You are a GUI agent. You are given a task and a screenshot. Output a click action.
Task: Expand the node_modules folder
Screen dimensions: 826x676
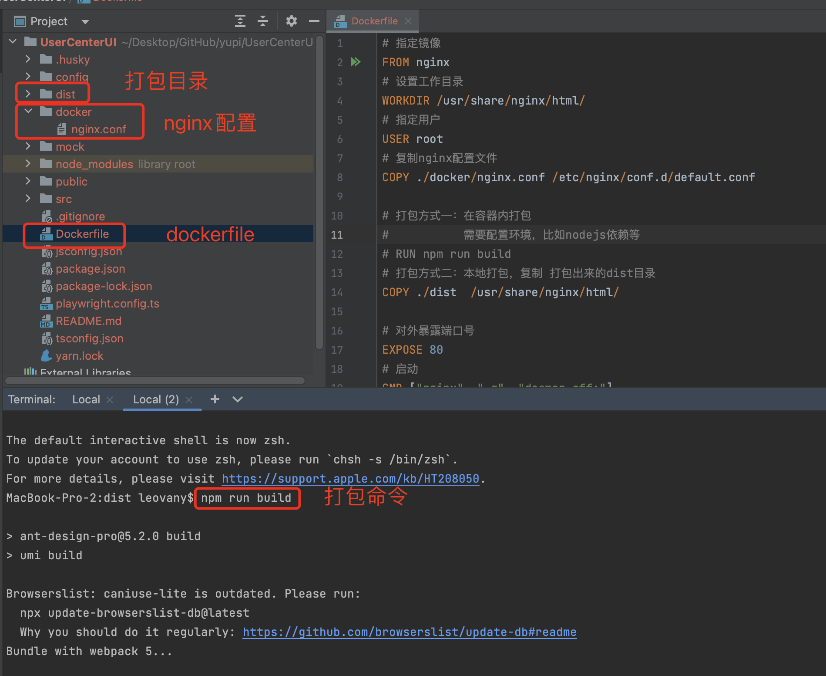[28, 164]
